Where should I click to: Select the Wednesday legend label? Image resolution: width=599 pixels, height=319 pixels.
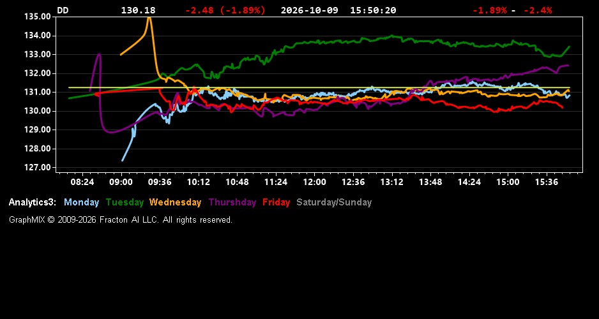tap(175, 203)
